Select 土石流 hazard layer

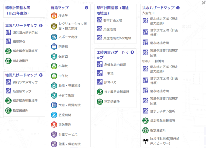[109, 73]
